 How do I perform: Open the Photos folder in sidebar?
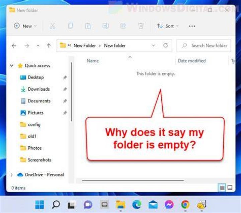point(35,148)
